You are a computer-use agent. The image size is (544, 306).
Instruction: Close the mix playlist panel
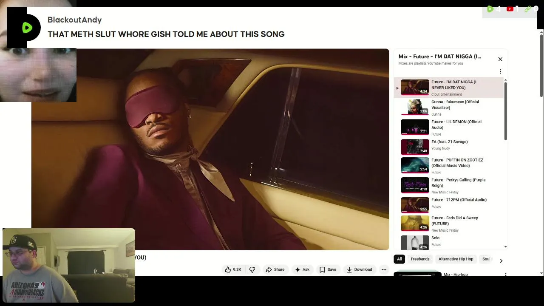coord(500,59)
